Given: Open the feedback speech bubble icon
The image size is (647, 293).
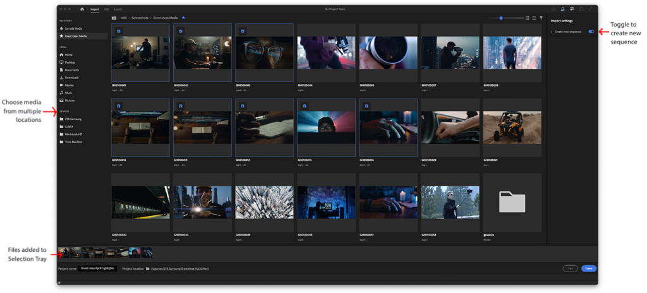Looking at the screenshot, I should click(571, 9).
